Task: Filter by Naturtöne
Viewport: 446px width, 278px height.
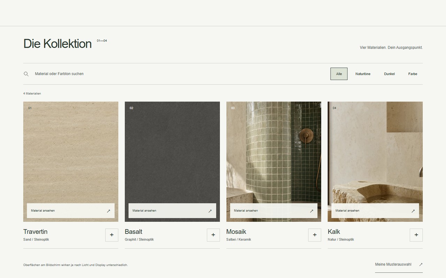Action: click(363, 74)
